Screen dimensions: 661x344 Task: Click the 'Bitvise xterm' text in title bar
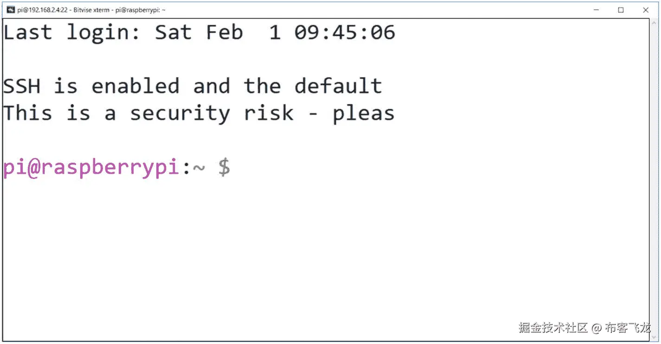(91, 10)
